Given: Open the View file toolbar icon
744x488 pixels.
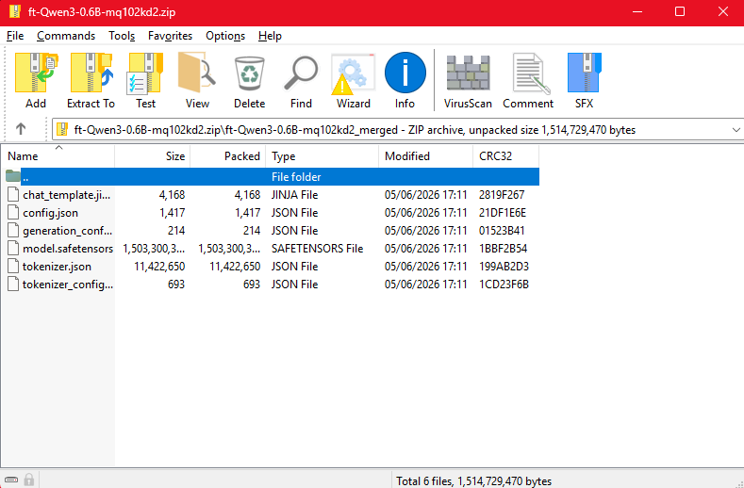Looking at the screenshot, I should (197, 73).
